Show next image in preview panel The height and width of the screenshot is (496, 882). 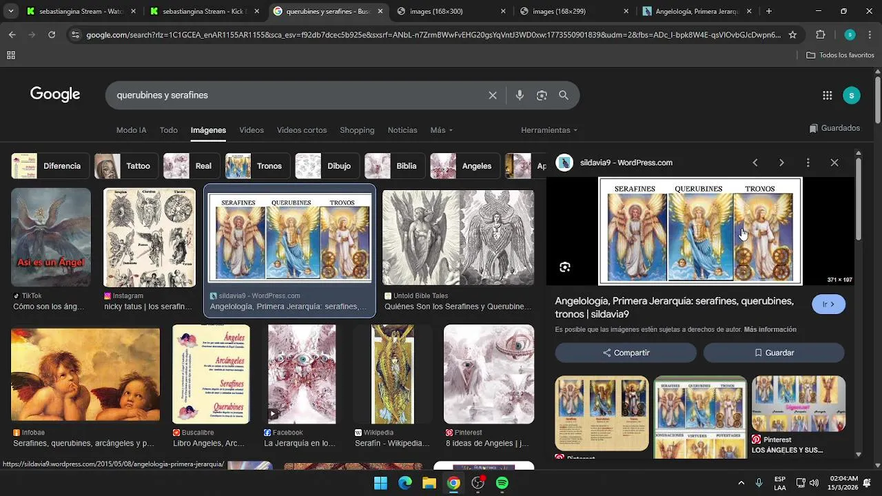click(x=781, y=163)
